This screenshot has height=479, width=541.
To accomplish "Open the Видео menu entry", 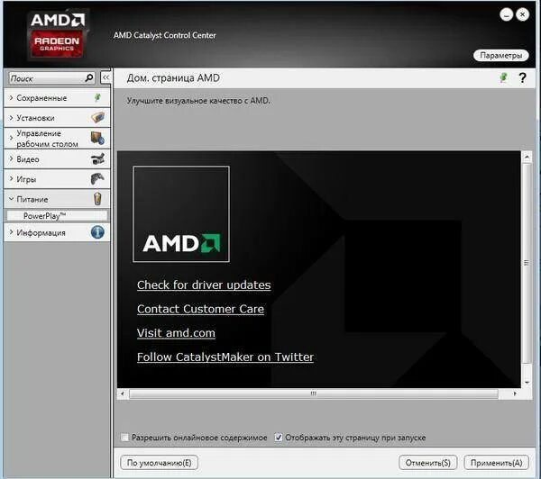I will [58, 158].
